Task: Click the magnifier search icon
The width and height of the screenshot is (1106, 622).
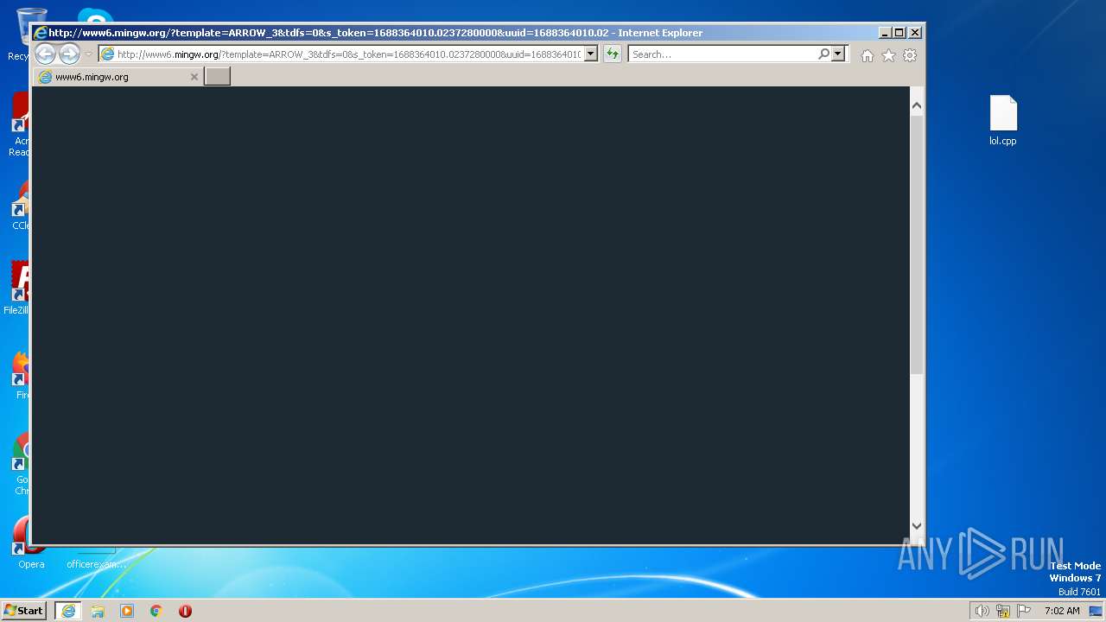Action: point(823,54)
